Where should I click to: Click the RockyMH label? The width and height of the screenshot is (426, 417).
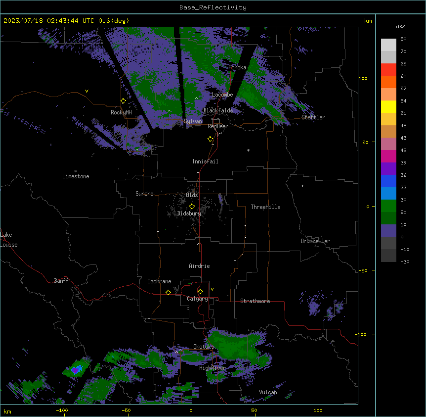(121, 112)
